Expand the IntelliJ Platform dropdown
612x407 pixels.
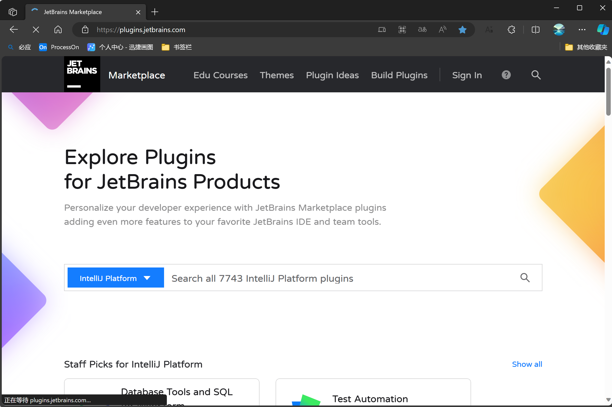(x=116, y=278)
